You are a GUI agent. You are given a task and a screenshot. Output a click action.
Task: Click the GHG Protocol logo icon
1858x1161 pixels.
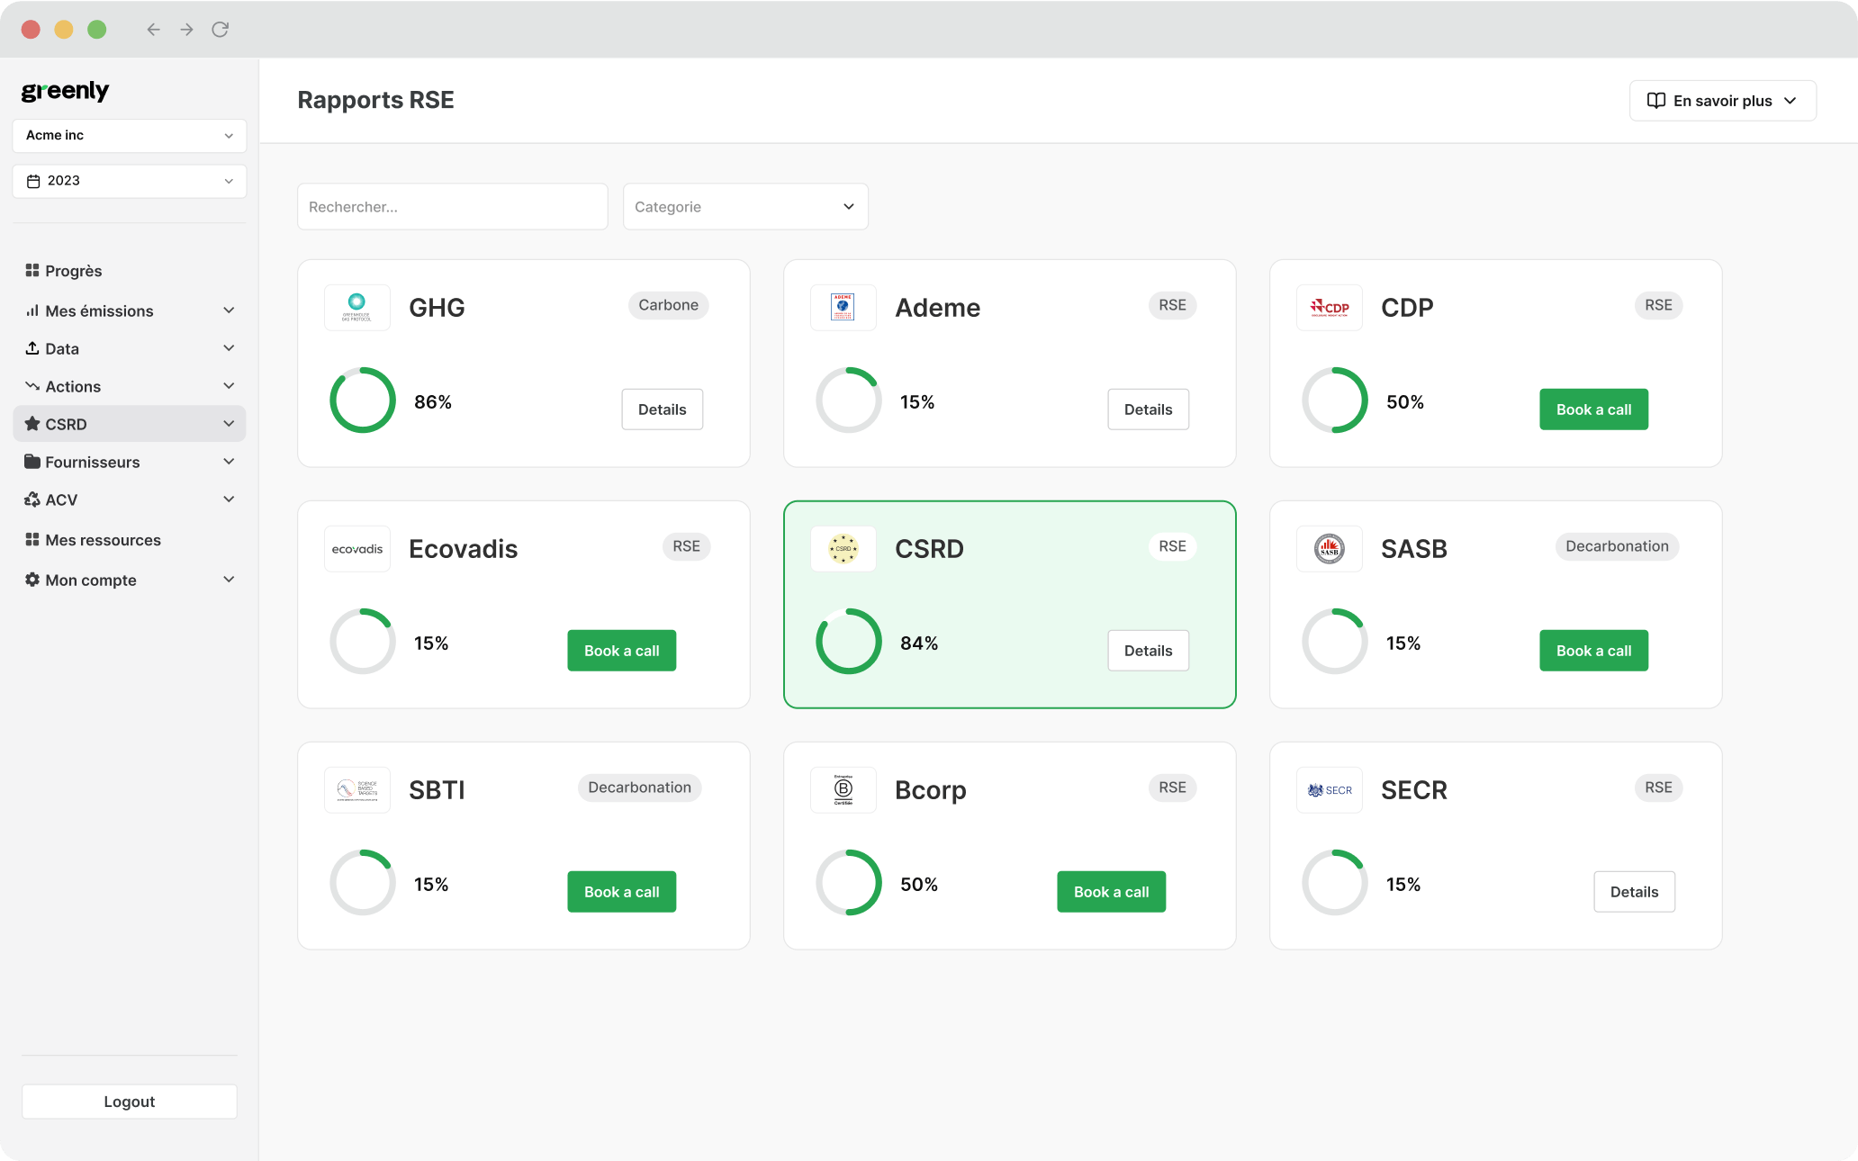[356, 308]
